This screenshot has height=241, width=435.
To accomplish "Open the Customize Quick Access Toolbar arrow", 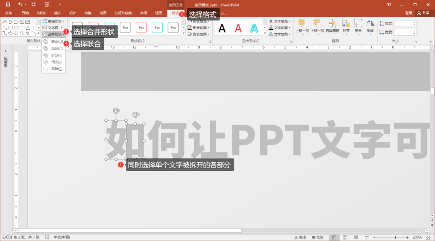I will tap(60, 5).
